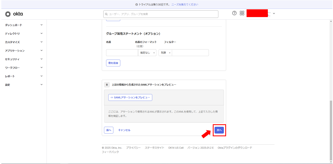Open the 指定なし name format dropdown
Viewport: 333px width, 164px height.
(147, 53)
